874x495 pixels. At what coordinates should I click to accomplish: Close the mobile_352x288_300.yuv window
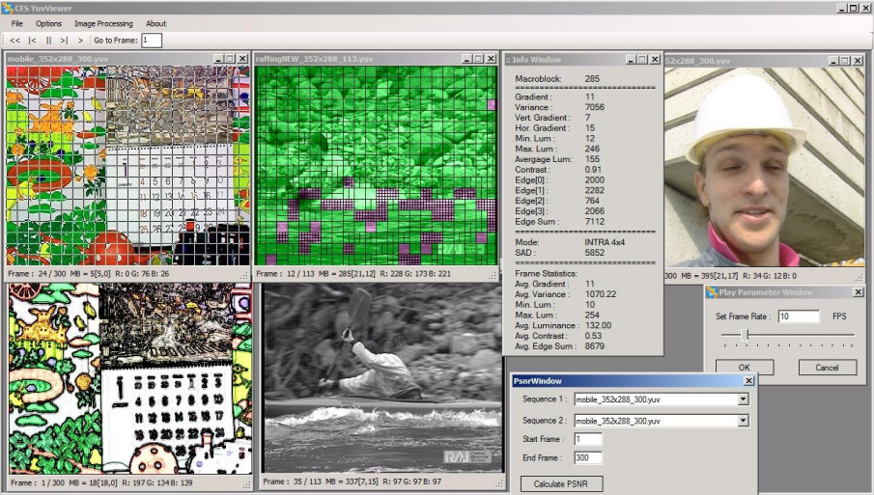click(242, 59)
